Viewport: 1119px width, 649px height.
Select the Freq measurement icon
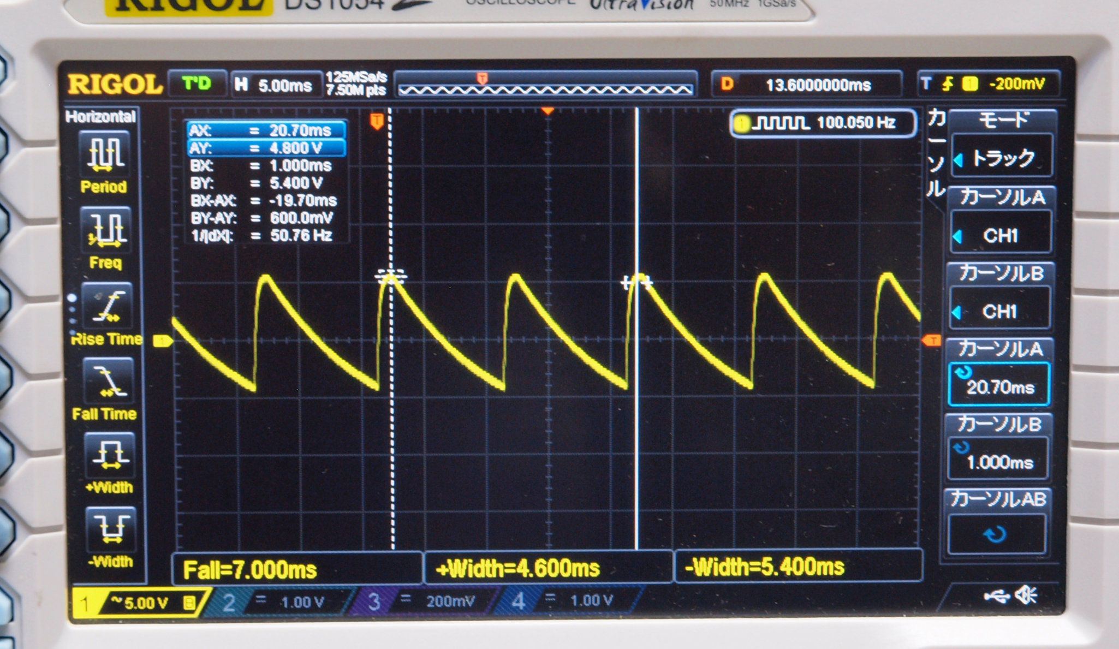pos(106,229)
